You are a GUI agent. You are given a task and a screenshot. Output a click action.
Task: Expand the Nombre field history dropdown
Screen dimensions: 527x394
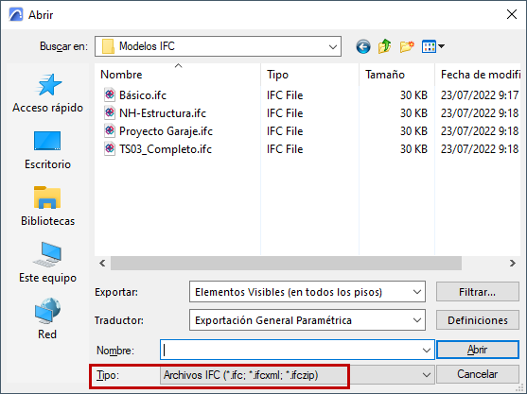pos(427,350)
